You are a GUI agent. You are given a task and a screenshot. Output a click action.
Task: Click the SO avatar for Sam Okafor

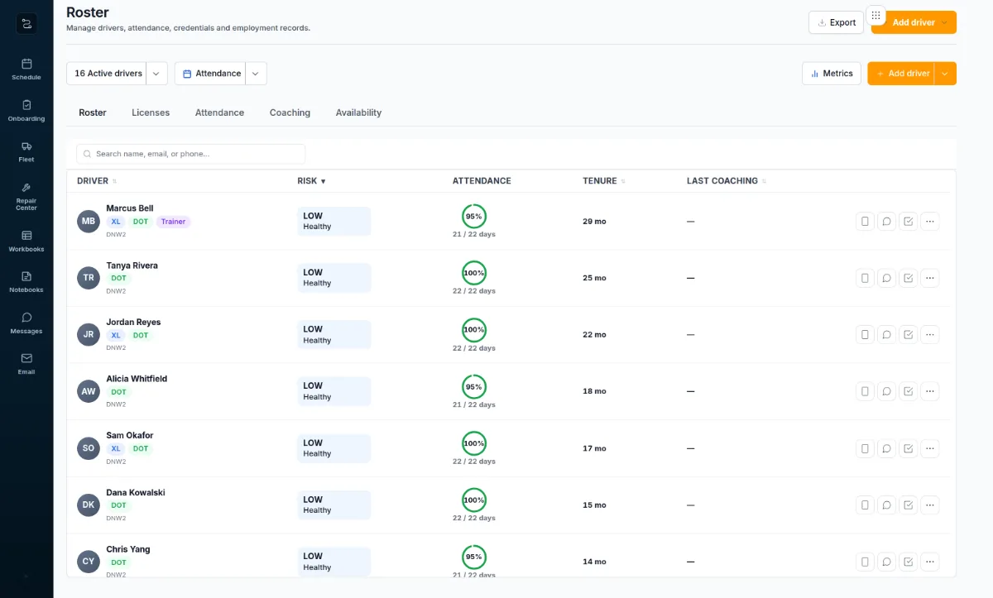(89, 448)
